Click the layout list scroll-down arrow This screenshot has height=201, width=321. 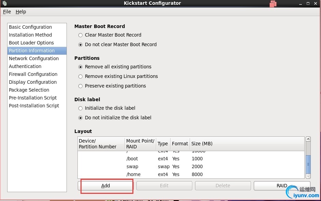click(308, 176)
